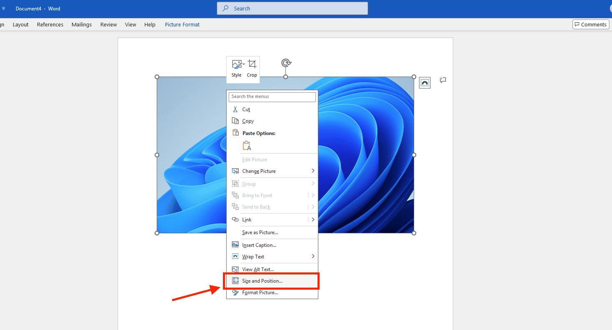Open the Picture Format ribbon tab
The image size is (612, 330).
pyautogui.click(x=182, y=25)
